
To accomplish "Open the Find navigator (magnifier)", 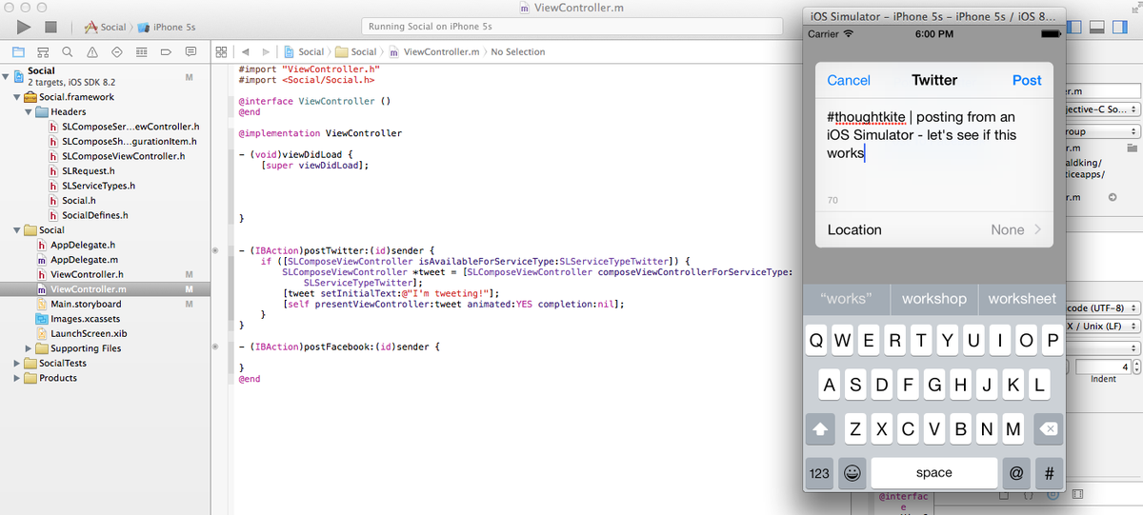I will coord(68,51).
